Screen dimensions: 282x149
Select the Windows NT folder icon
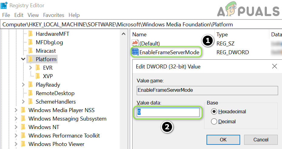click(23, 127)
